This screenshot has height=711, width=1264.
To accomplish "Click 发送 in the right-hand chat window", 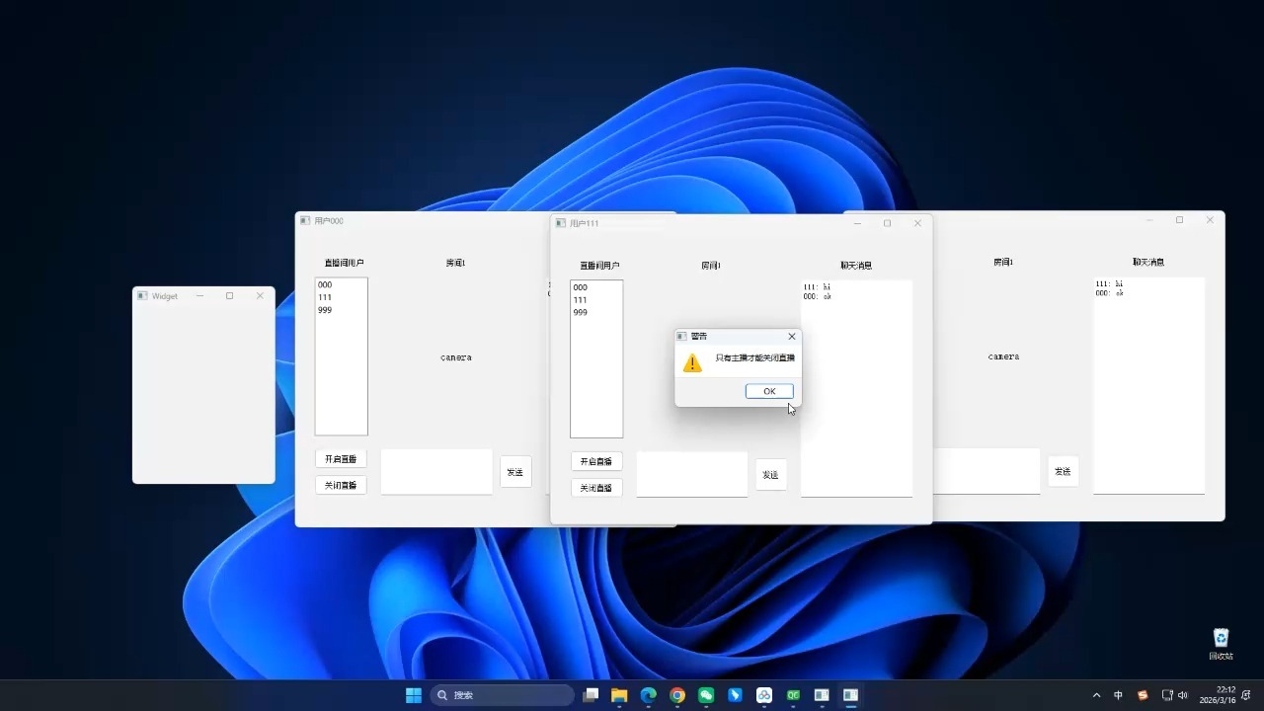I will pos(1063,471).
